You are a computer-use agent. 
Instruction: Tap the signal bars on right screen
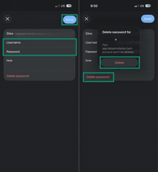pos(137,6)
